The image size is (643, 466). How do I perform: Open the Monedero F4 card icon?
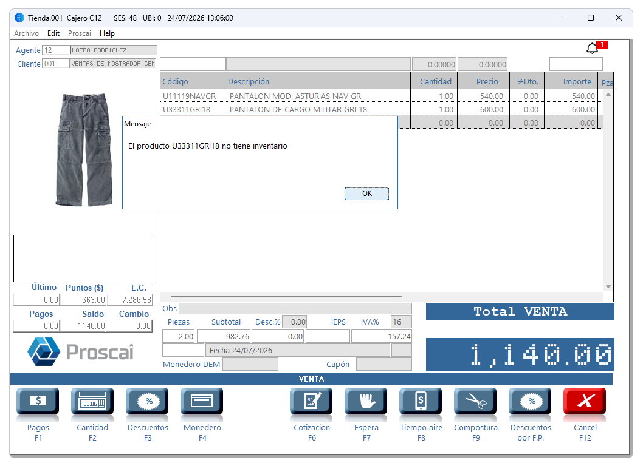click(202, 401)
